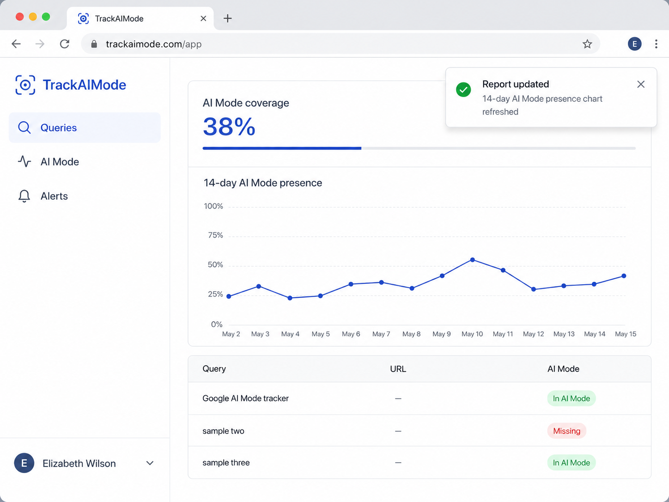Screen dimensions: 669x502
Task: Click the TrackAIMode logo icon in sidebar
Action: pos(25,85)
